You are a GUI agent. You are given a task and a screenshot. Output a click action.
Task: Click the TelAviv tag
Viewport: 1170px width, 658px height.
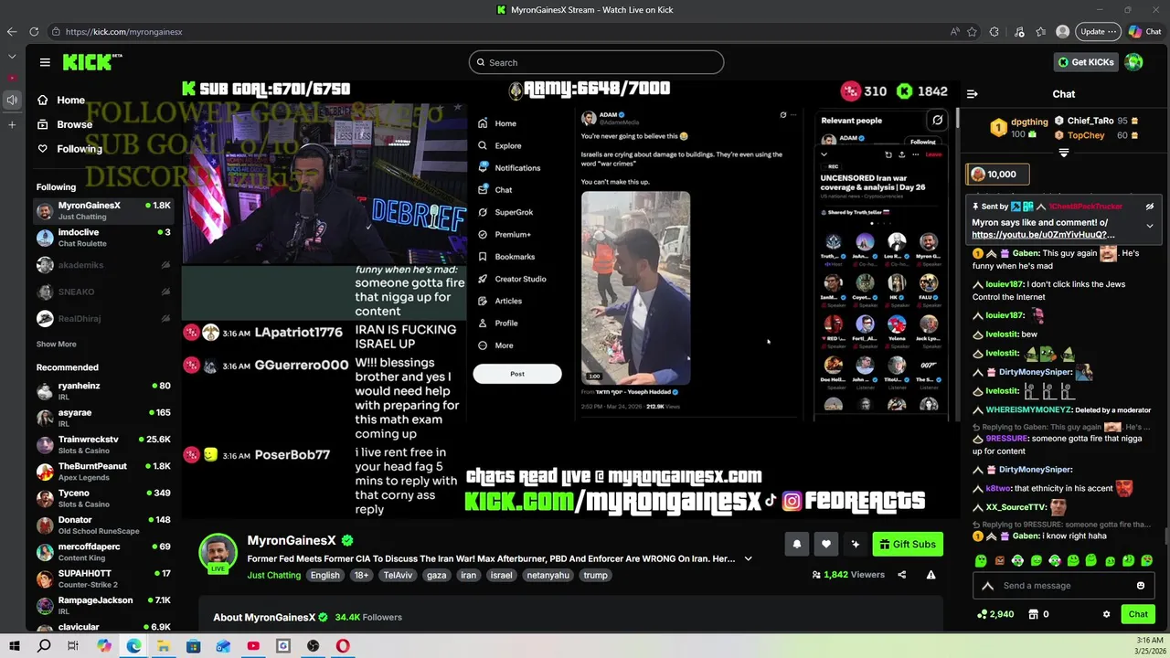point(398,575)
